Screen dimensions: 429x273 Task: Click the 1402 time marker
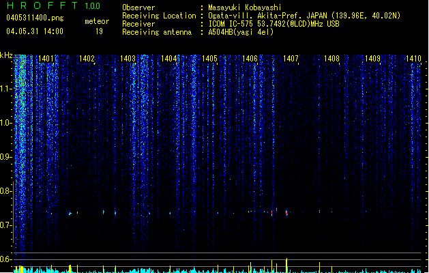pos(87,59)
